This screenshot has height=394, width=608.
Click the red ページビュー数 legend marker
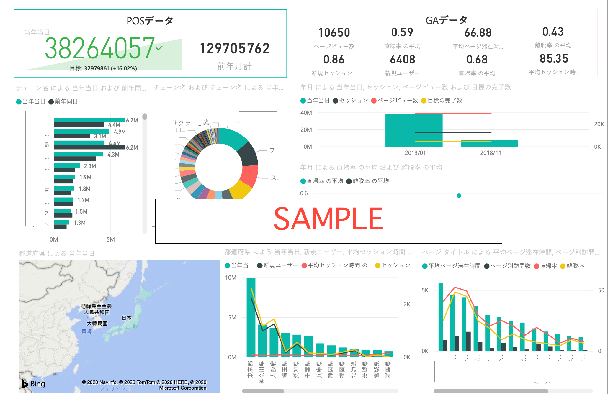click(374, 101)
